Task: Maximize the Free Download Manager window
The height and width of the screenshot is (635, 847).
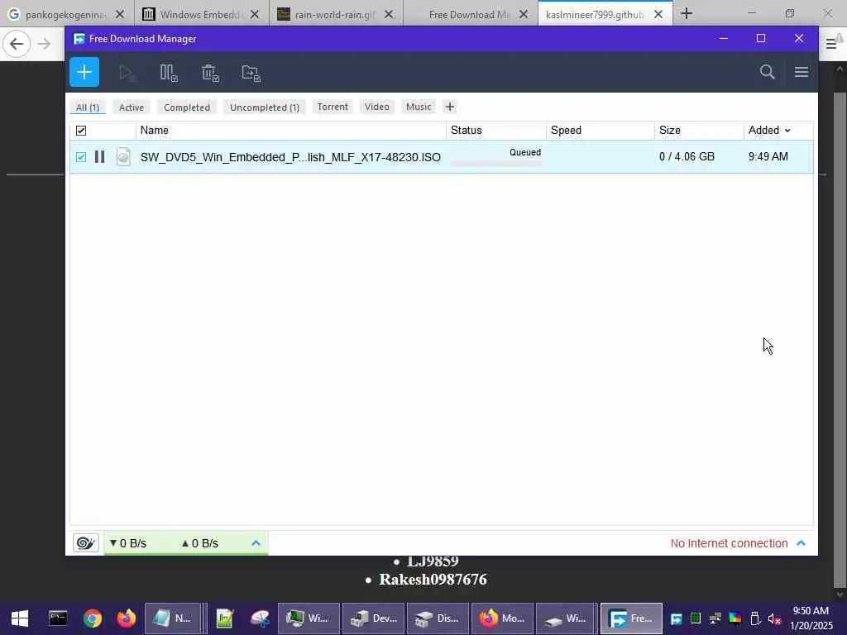Action: [x=761, y=38]
